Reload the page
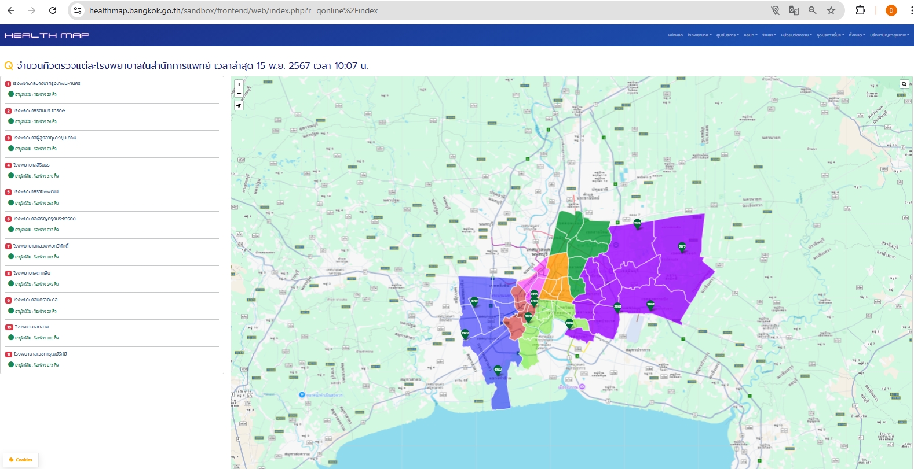 tap(53, 10)
